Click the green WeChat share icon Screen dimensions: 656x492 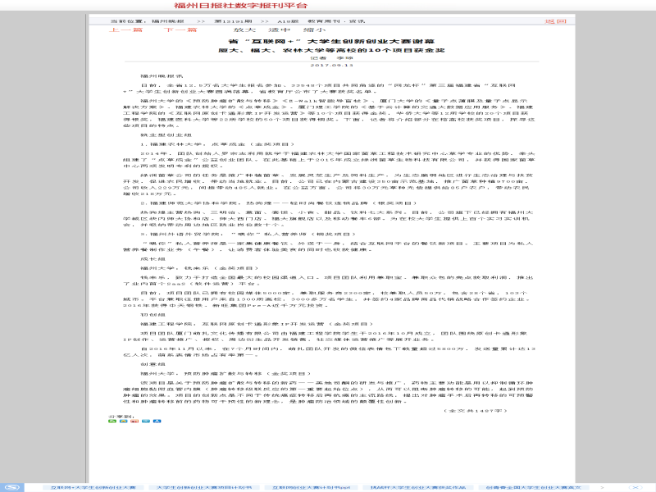(112, 421)
